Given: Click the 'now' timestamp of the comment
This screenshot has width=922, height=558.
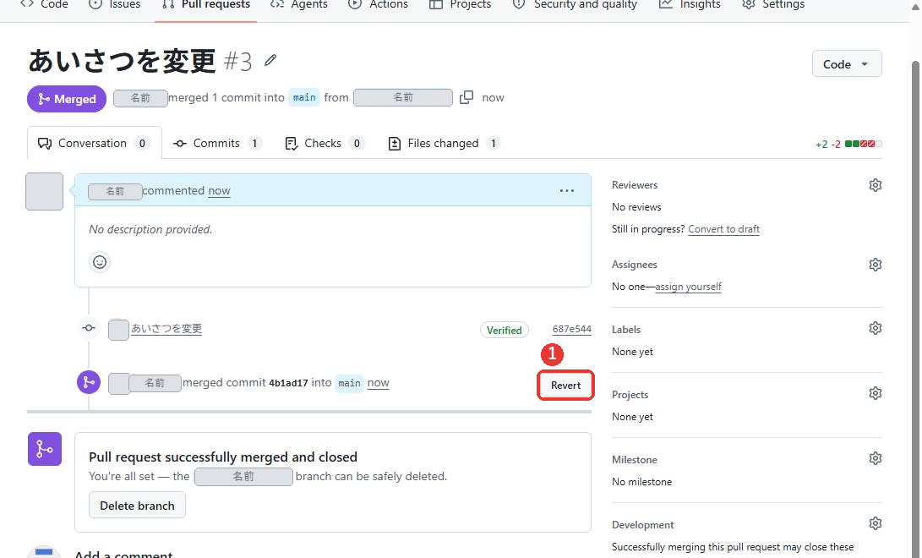Looking at the screenshot, I should 219,190.
